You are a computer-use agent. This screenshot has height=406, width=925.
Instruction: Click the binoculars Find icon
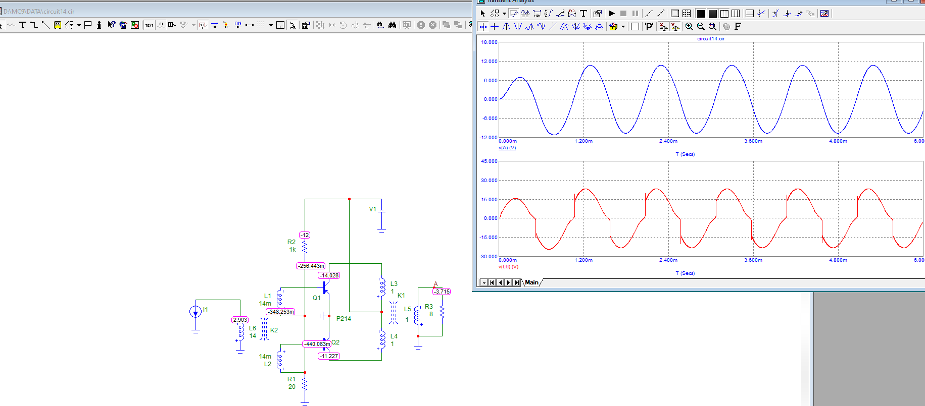pyautogui.click(x=392, y=25)
